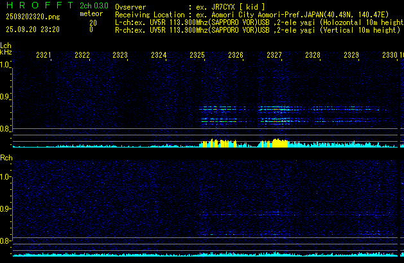Click the 2330 time marker
Viewport: 404px width, 263px height.
pos(390,56)
